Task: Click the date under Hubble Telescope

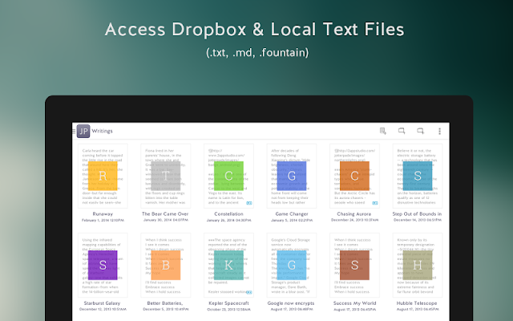Action: [x=418, y=309]
